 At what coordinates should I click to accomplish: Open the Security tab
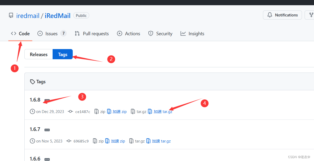pos(160,34)
